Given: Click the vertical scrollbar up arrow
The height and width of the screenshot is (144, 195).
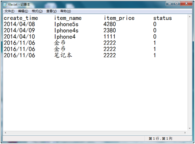Looking at the screenshot, I should (x=190, y=16).
